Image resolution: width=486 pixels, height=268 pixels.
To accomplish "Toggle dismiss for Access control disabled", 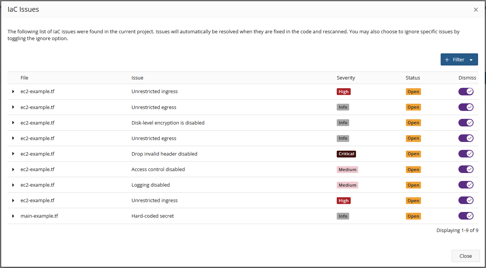I will 466,169.
